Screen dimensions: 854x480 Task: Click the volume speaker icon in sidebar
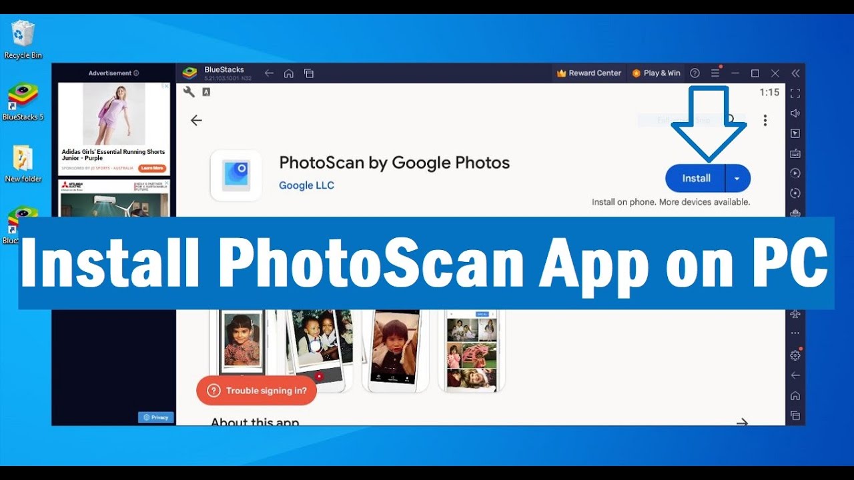tap(795, 113)
